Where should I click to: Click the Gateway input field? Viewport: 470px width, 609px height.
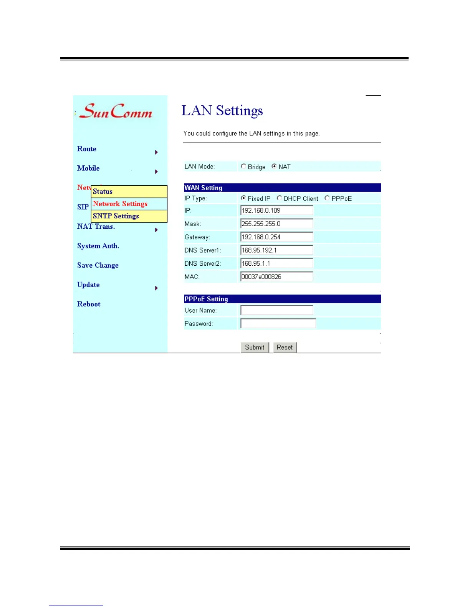(x=276, y=237)
